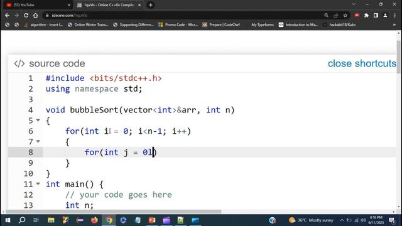Open the 'Introduction to Ma...' bookmark
Viewport: 402px width, 226px height.
[298, 25]
